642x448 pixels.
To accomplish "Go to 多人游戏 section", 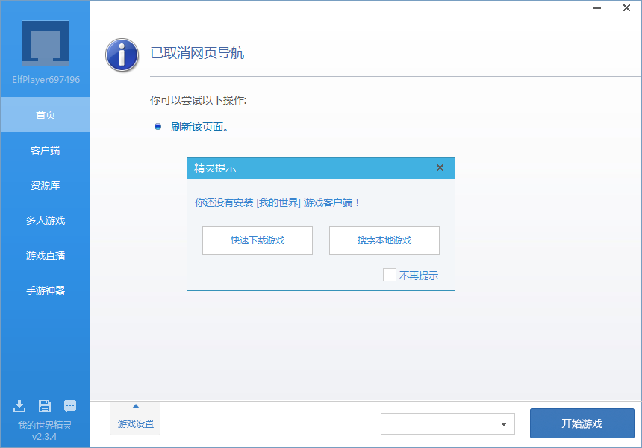I will pos(45,220).
